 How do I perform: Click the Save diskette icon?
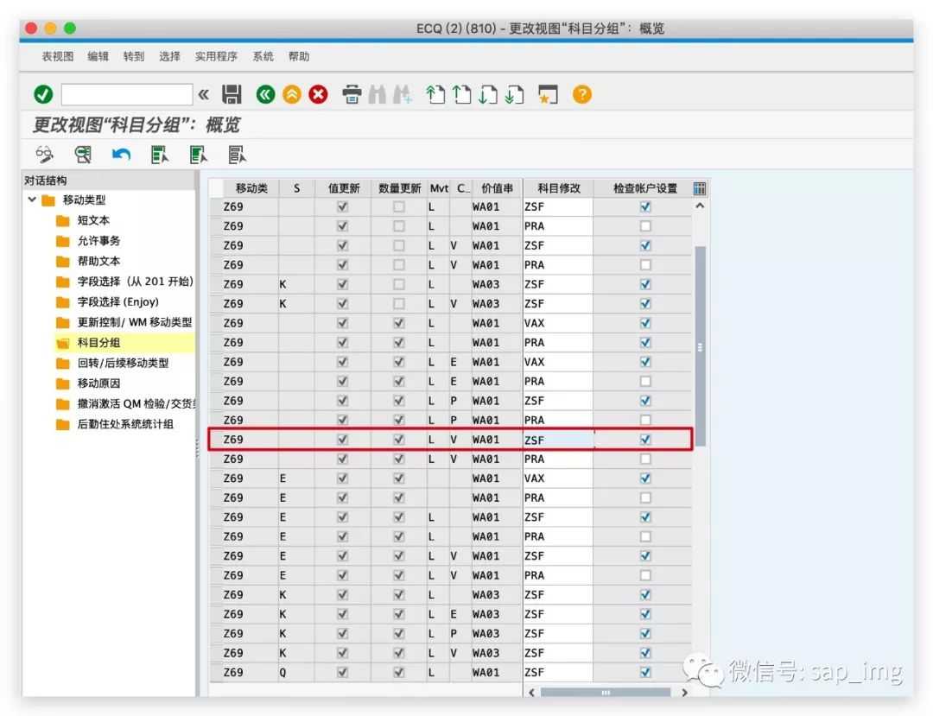pos(232,94)
